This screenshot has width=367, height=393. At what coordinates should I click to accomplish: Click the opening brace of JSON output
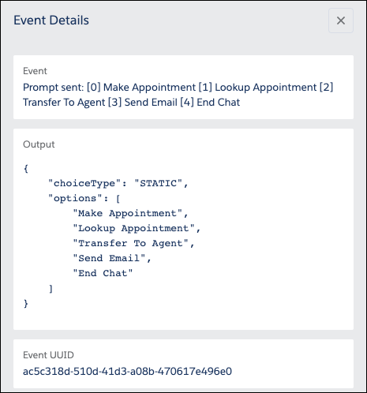pyautogui.click(x=26, y=168)
